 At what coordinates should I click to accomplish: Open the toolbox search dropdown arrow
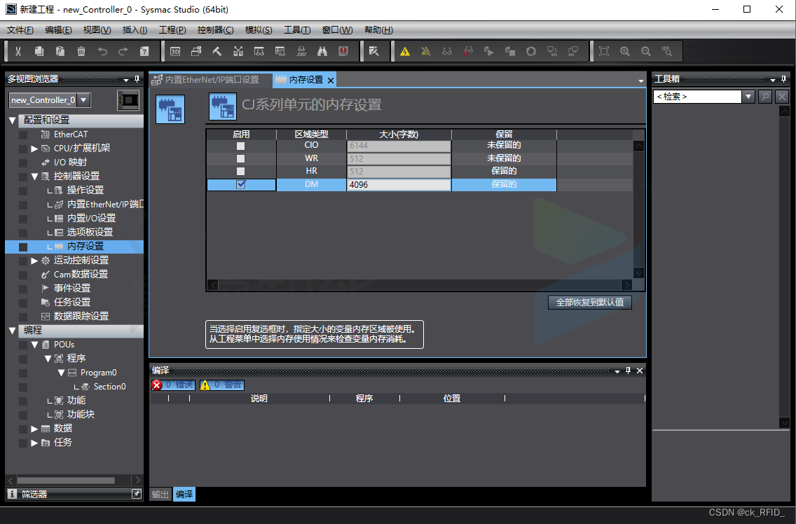[x=748, y=97]
